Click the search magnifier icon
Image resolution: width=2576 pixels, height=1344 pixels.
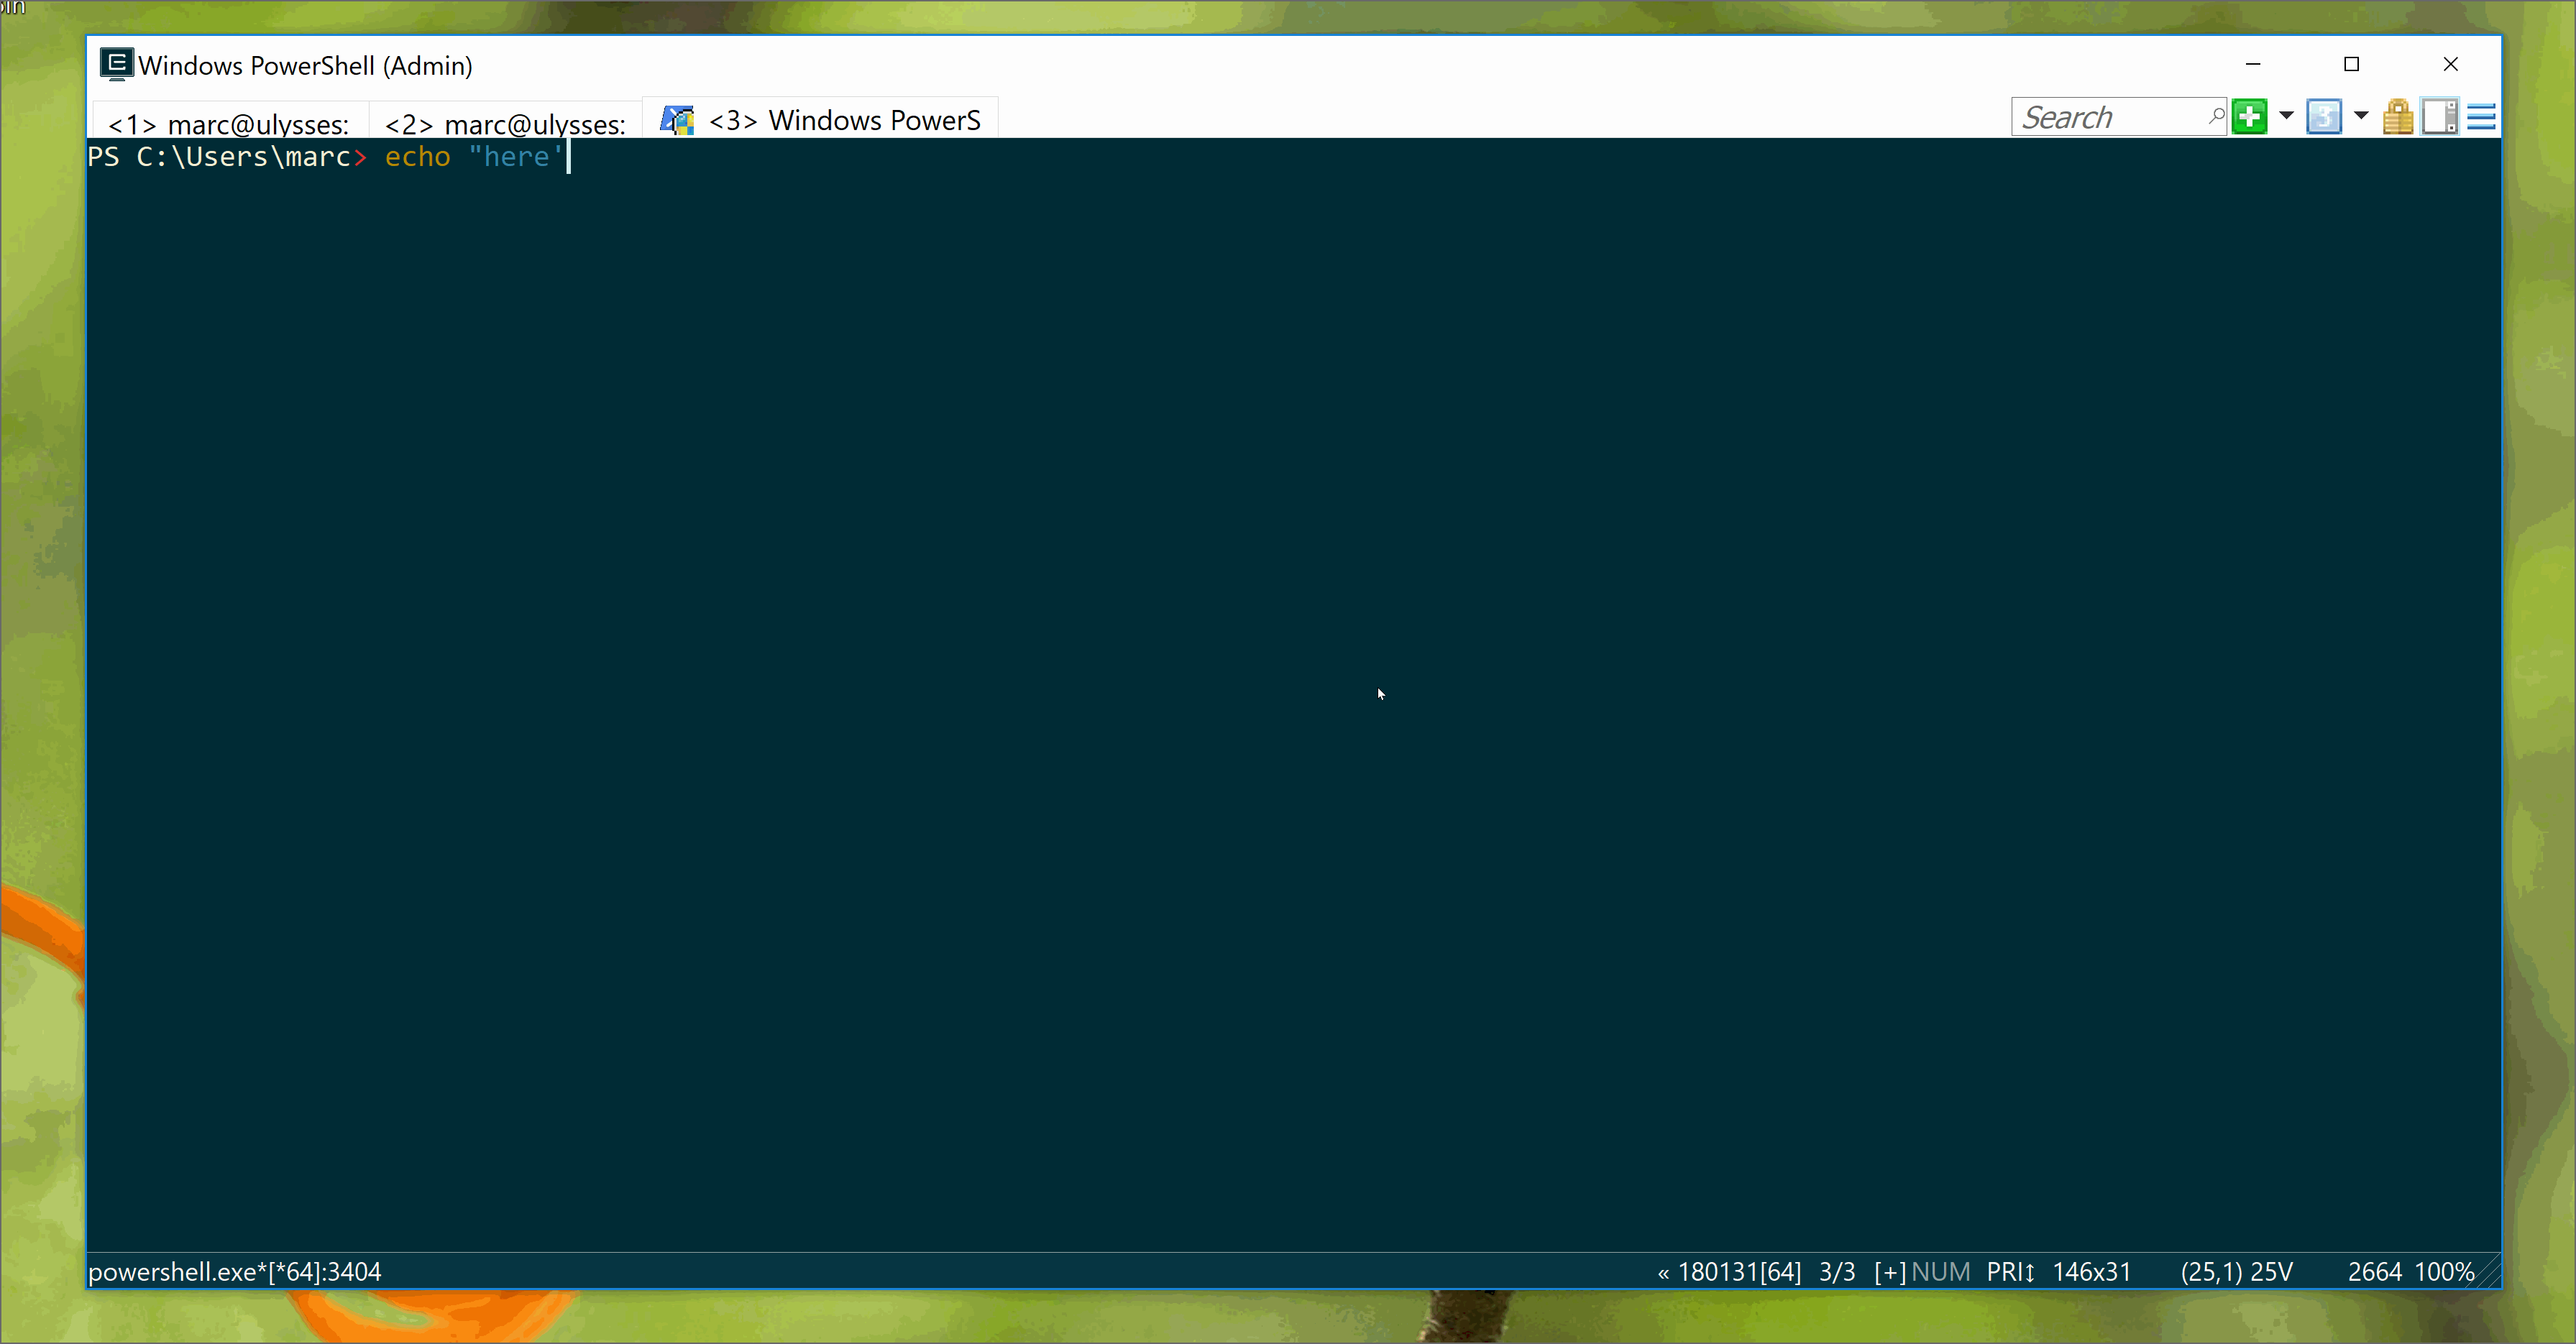tap(2216, 116)
